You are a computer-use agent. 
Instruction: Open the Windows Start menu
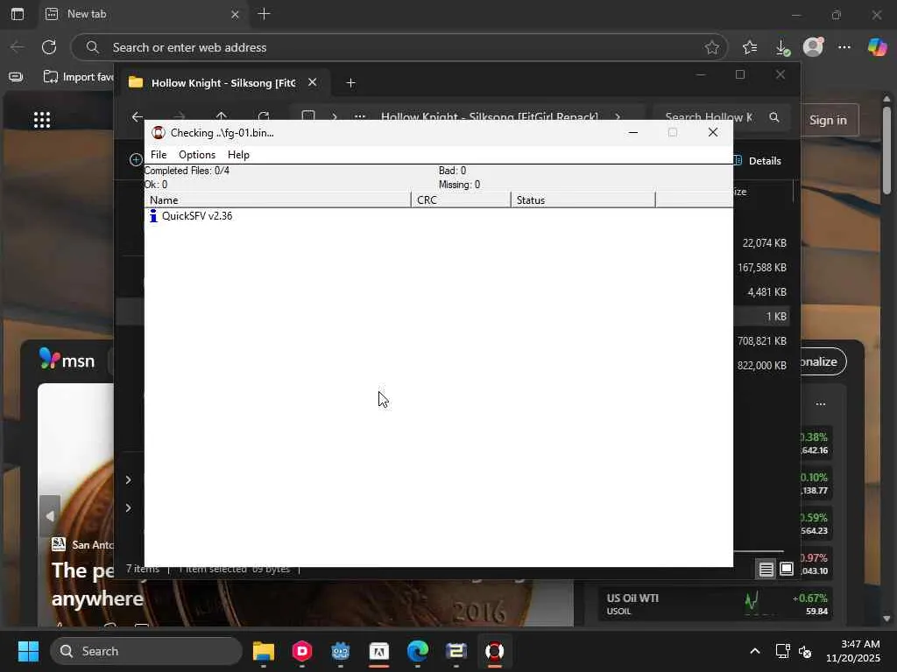pos(28,651)
